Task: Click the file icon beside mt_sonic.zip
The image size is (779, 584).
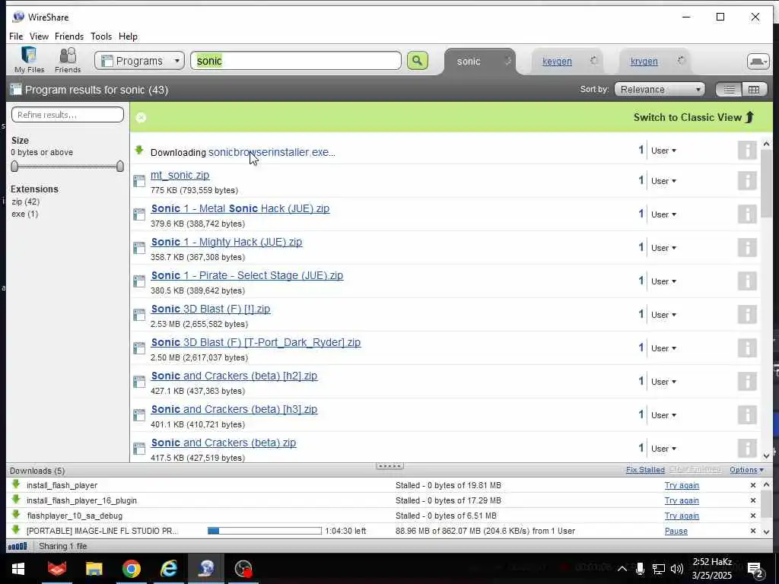Action: click(x=139, y=181)
